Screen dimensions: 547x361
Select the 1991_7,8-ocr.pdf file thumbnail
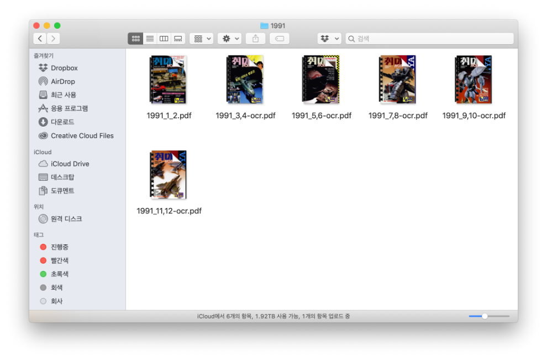pos(398,80)
